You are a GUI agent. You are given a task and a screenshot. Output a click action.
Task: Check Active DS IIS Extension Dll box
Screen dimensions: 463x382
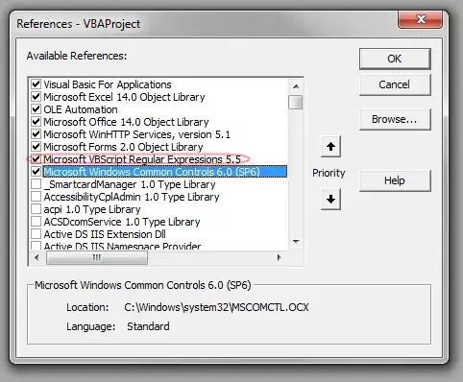(x=36, y=234)
